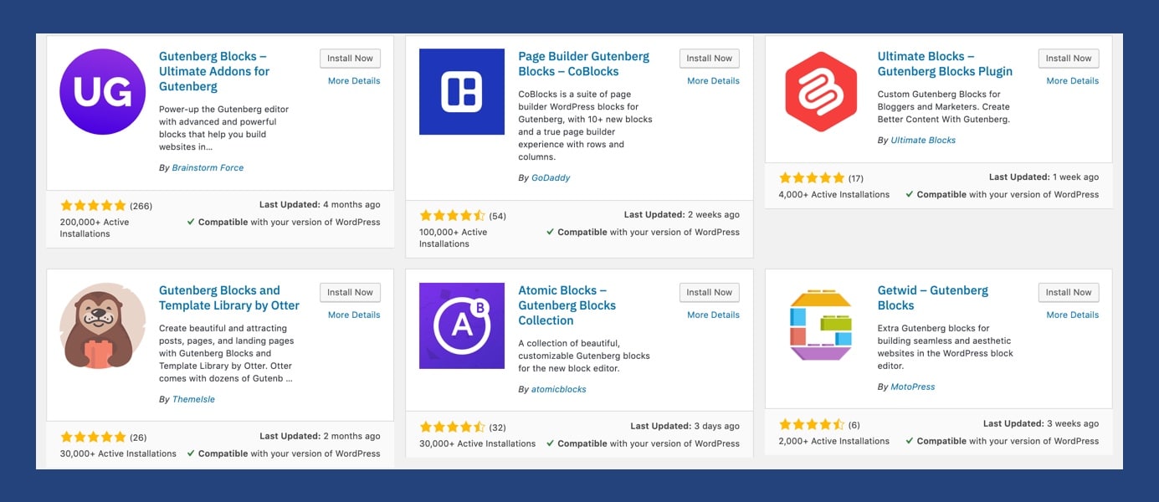The height and width of the screenshot is (502, 1159).
Task: Install the Ultimate Addons for Gutenberg plugin
Action: (350, 59)
